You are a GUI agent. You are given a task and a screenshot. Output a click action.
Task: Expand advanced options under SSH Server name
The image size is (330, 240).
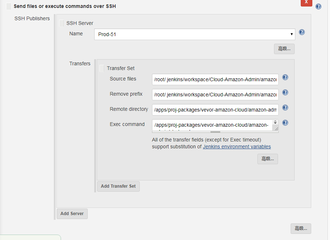click(x=284, y=49)
